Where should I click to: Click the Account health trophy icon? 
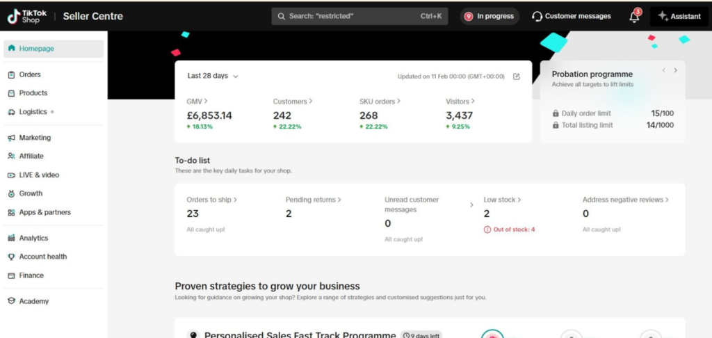tap(11, 257)
